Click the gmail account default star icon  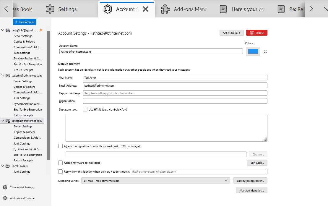pyautogui.click(x=41, y=30)
